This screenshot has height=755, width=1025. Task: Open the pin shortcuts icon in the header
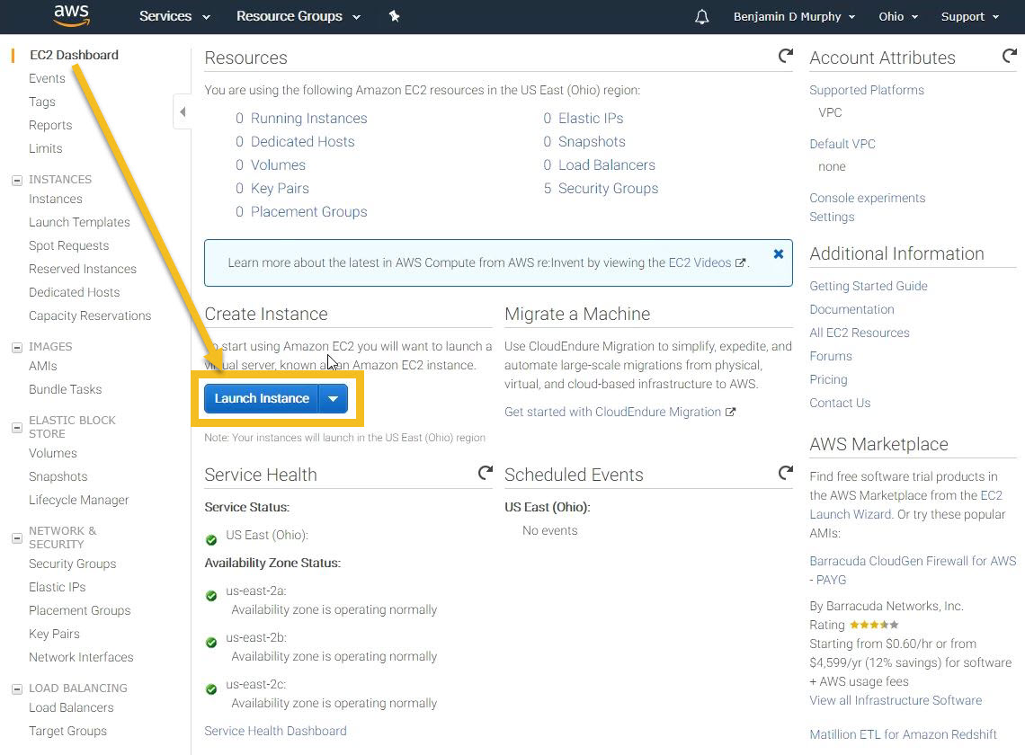click(x=394, y=16)
